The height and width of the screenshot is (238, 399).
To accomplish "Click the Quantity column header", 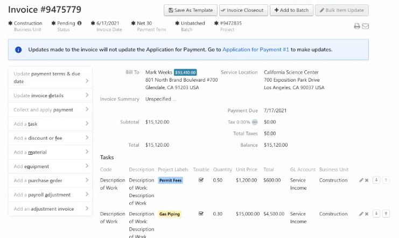I will click(222, 169).
